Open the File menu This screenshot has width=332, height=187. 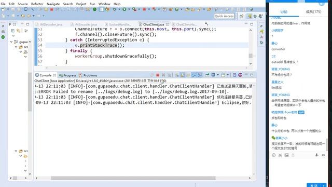3,4
